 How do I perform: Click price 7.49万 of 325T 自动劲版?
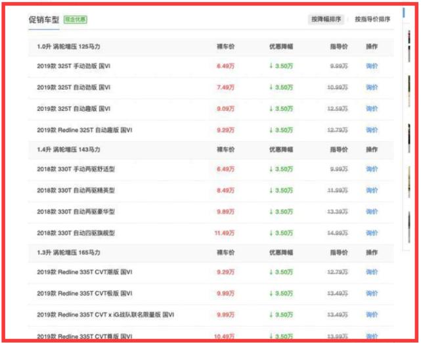click(x=225, y=87)
